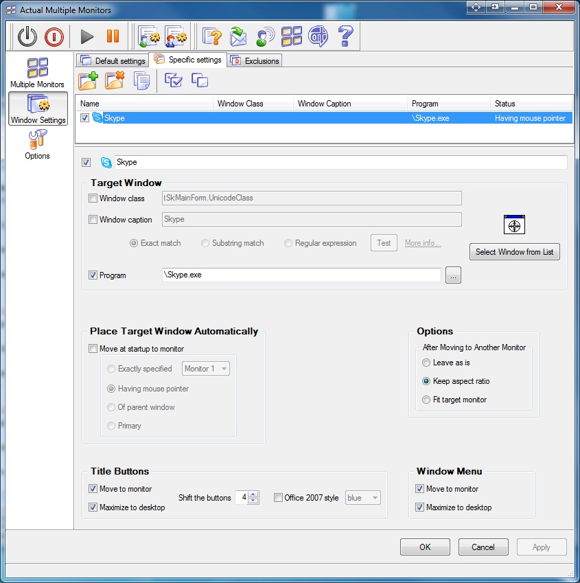This screenshot has width=580, height=583.
Task: Click the Window Caption column header
Action: (x=350, y=104)
